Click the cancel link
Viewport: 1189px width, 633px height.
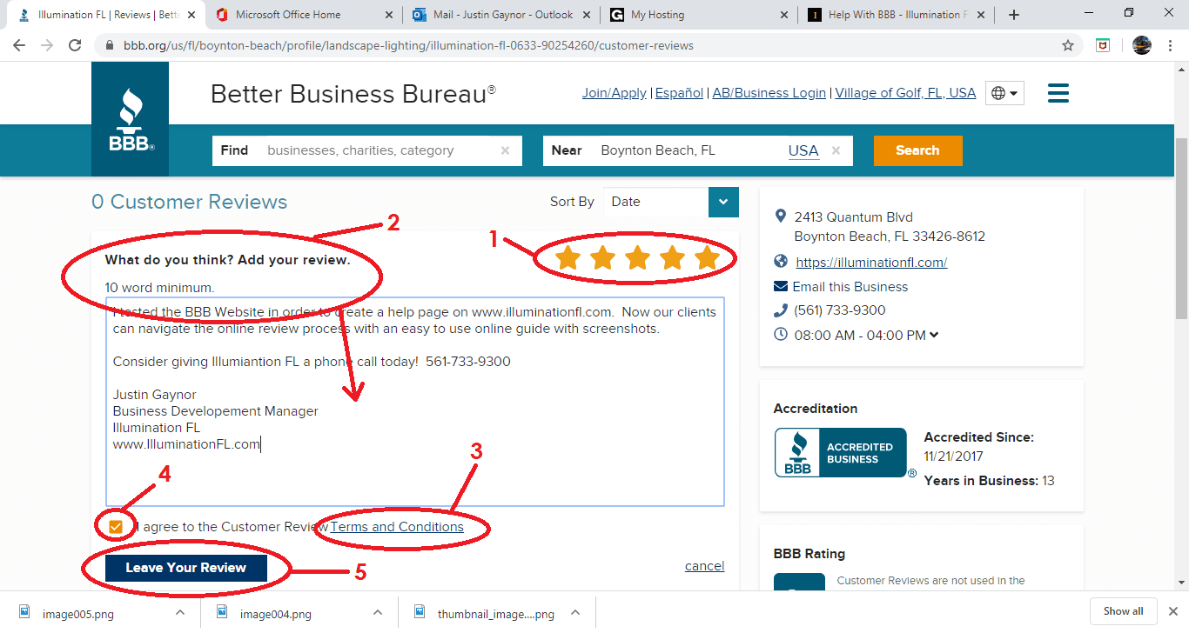point(704,566)
